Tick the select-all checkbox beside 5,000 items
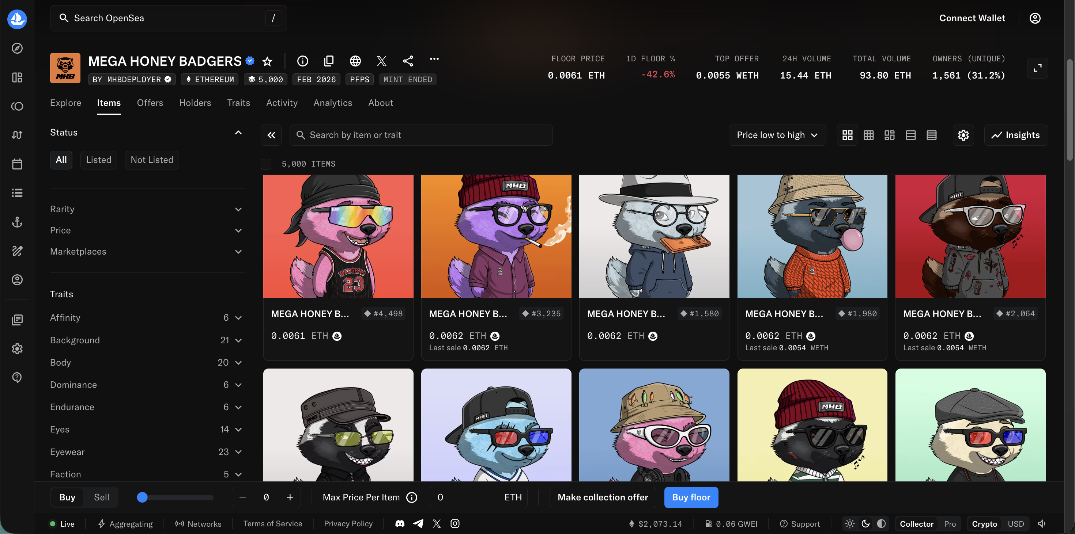The height and width of the screenshot is (534, 1075). coord(266,164)
